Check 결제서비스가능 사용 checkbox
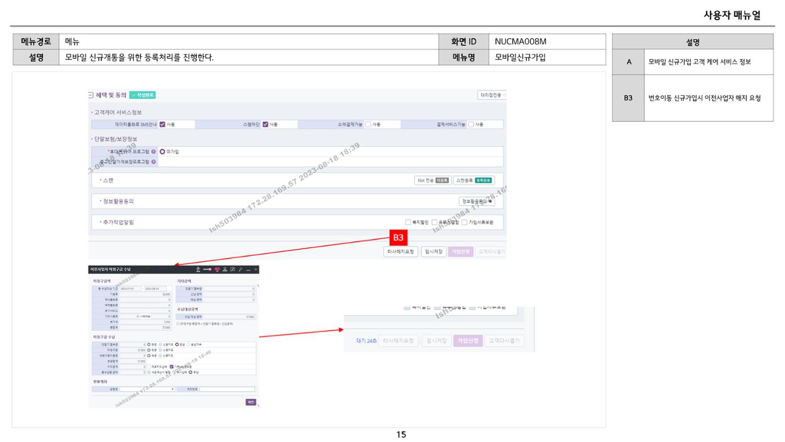This screenshot has width=785, height=442. point(471,125)
